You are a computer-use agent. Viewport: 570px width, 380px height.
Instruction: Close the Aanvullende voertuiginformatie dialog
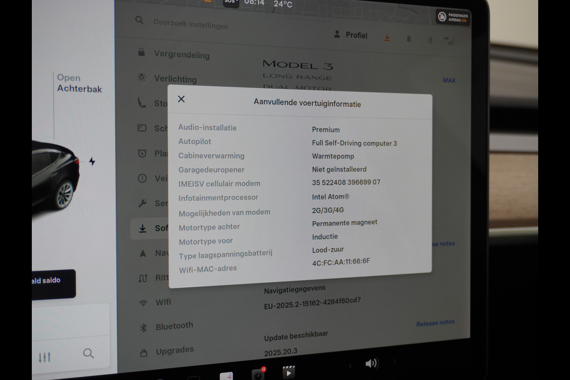pos(181,99)
